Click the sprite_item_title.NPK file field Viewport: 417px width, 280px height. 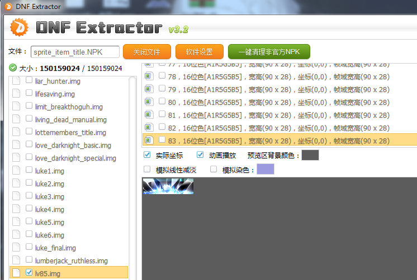pos(75,52)
